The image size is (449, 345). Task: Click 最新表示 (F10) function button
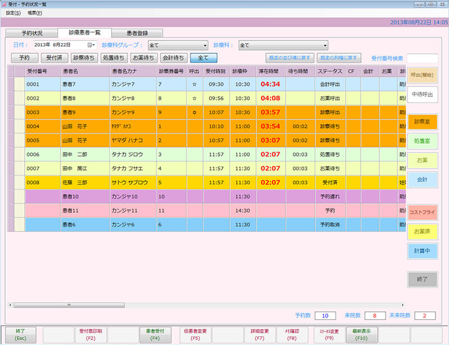point(361,335)
